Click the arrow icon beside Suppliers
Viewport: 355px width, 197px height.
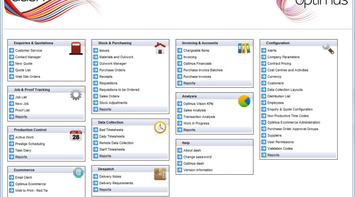(x=264, y=136)
